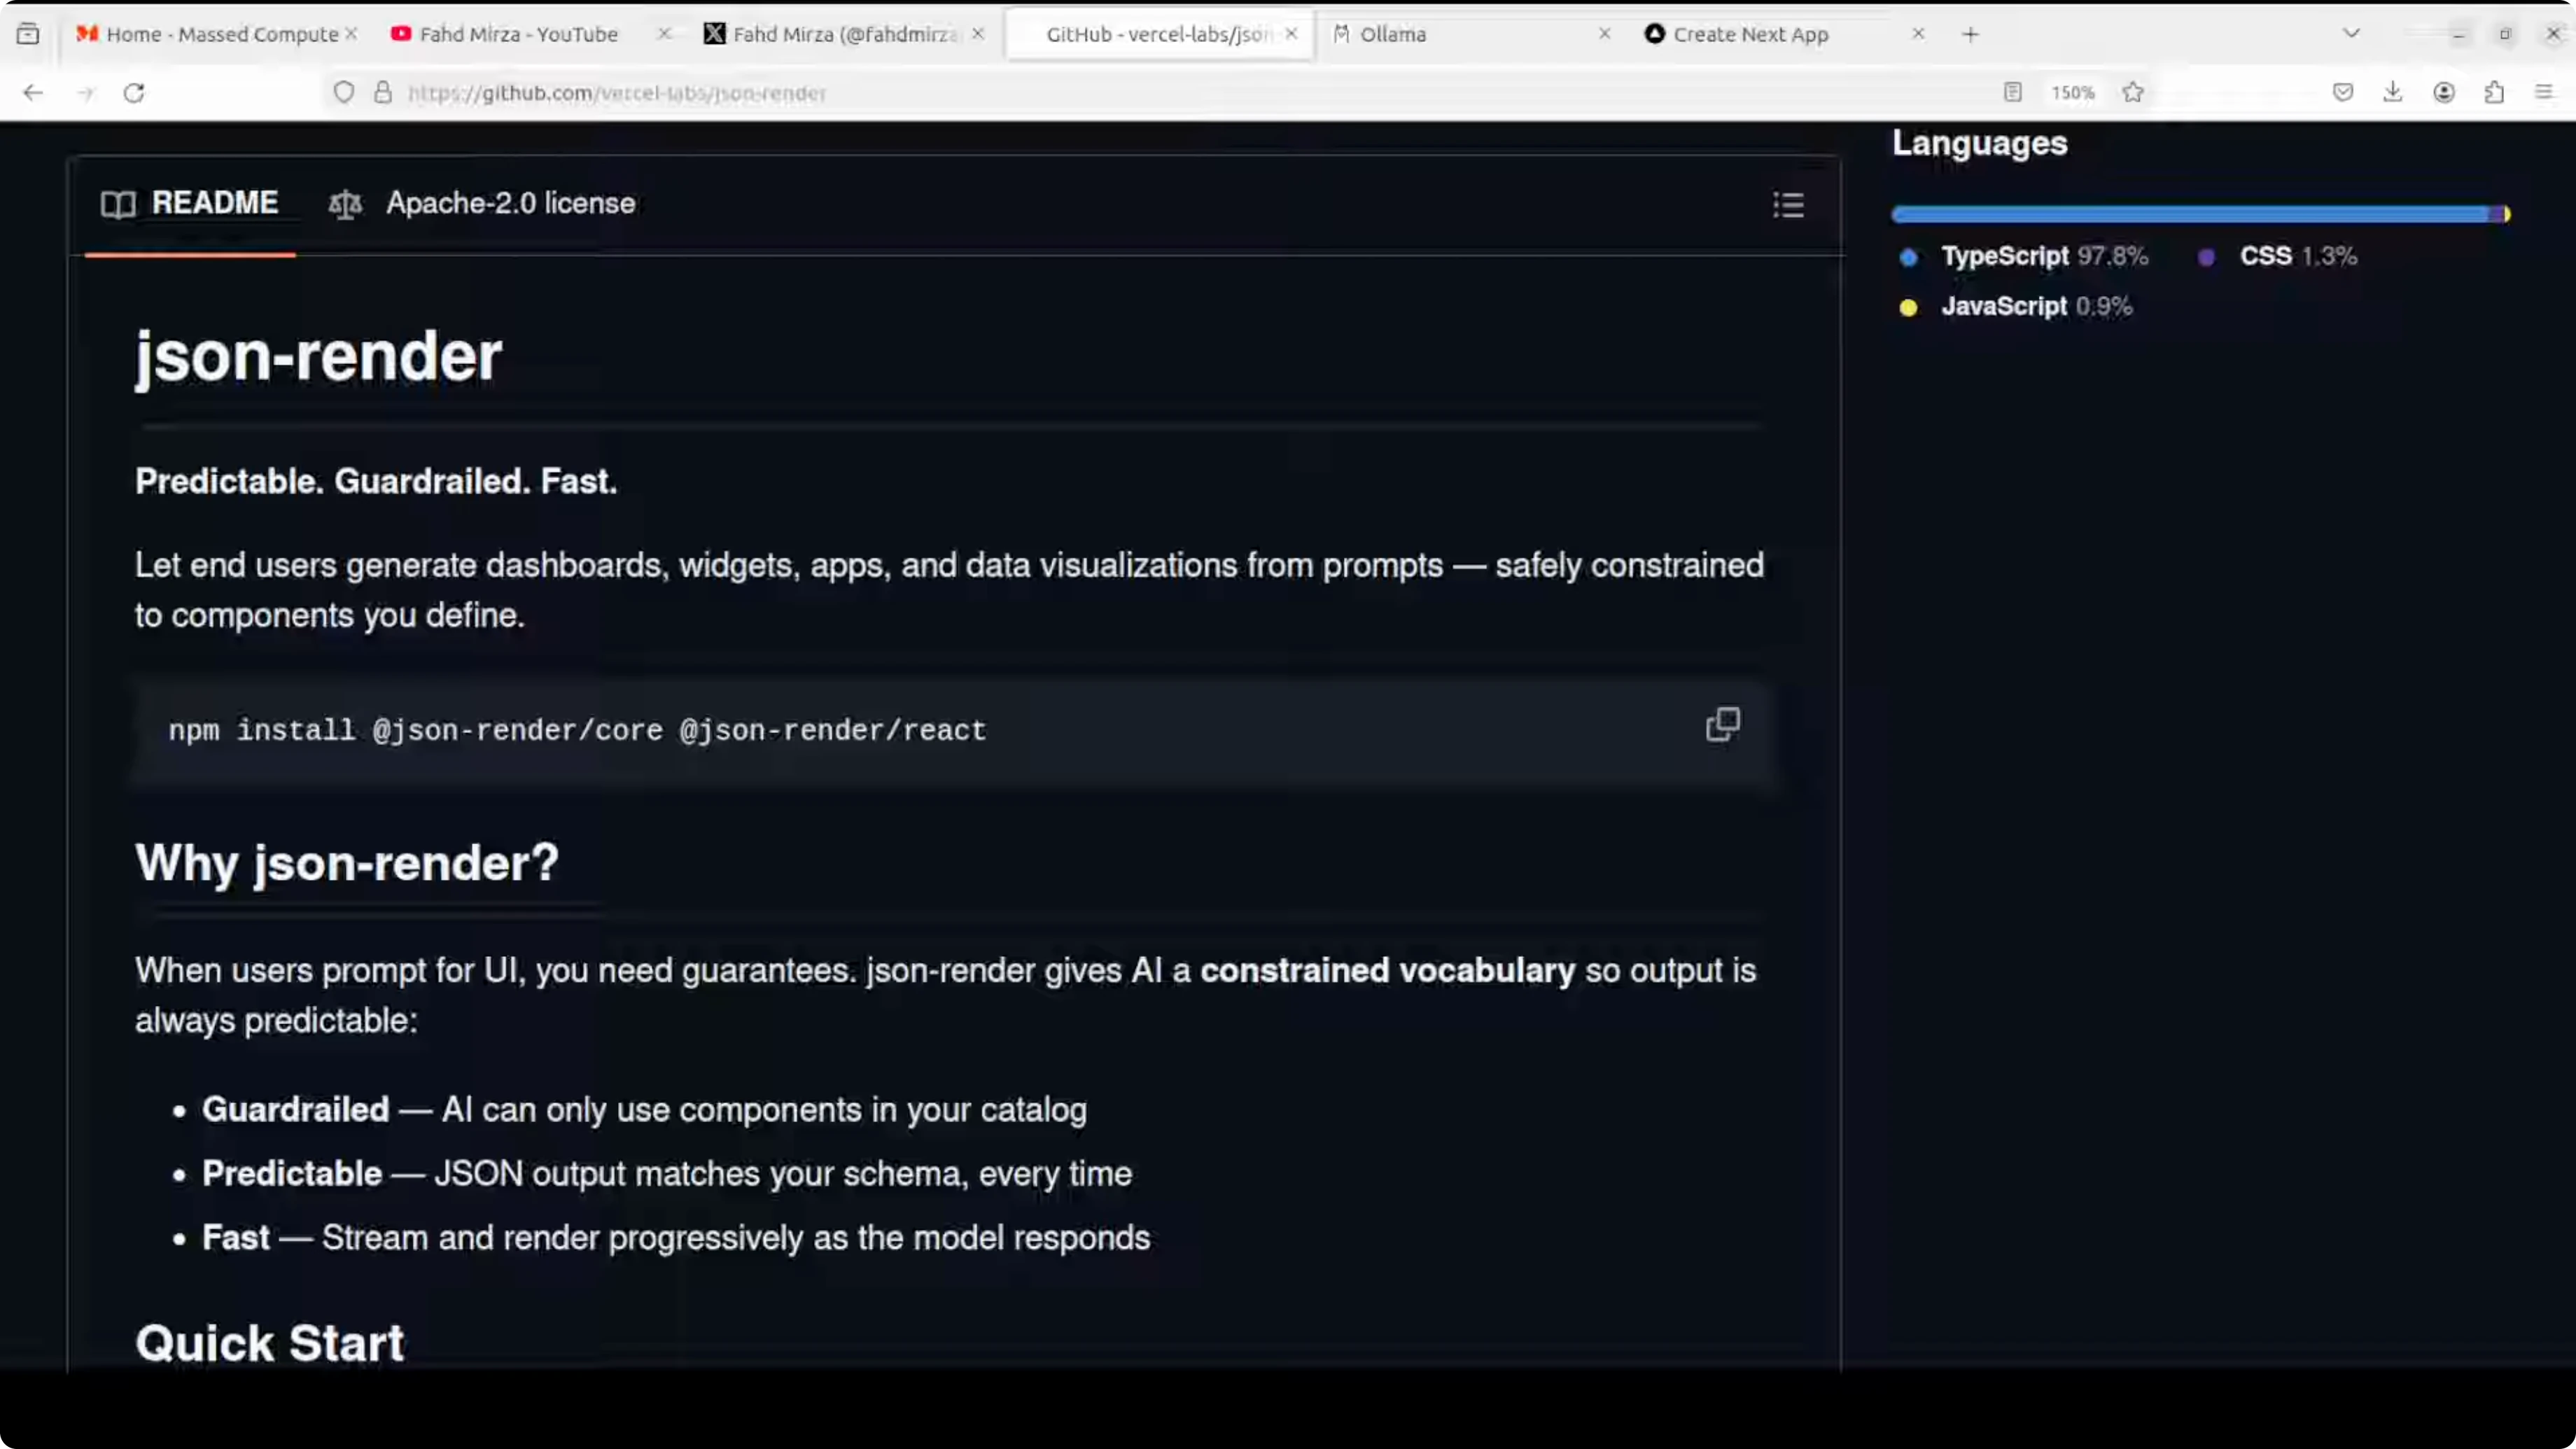Open the Firefox downloads panel
This screenshot has height=1449, width=2576.
coord(2392,93)
